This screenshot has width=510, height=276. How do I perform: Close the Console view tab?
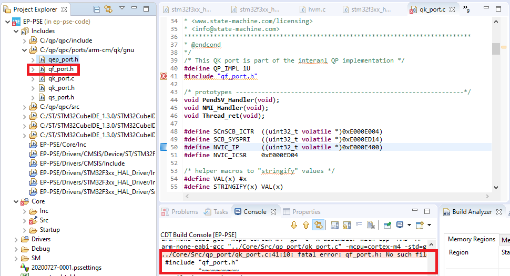(x=273, y=212)
